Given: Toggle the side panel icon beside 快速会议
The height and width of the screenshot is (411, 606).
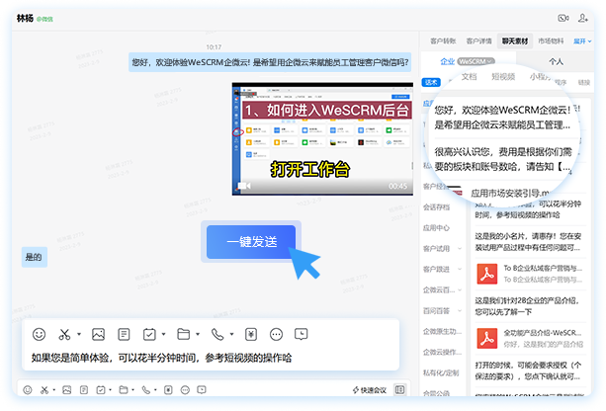Looking at the screenshot, I should click(399, 390).
